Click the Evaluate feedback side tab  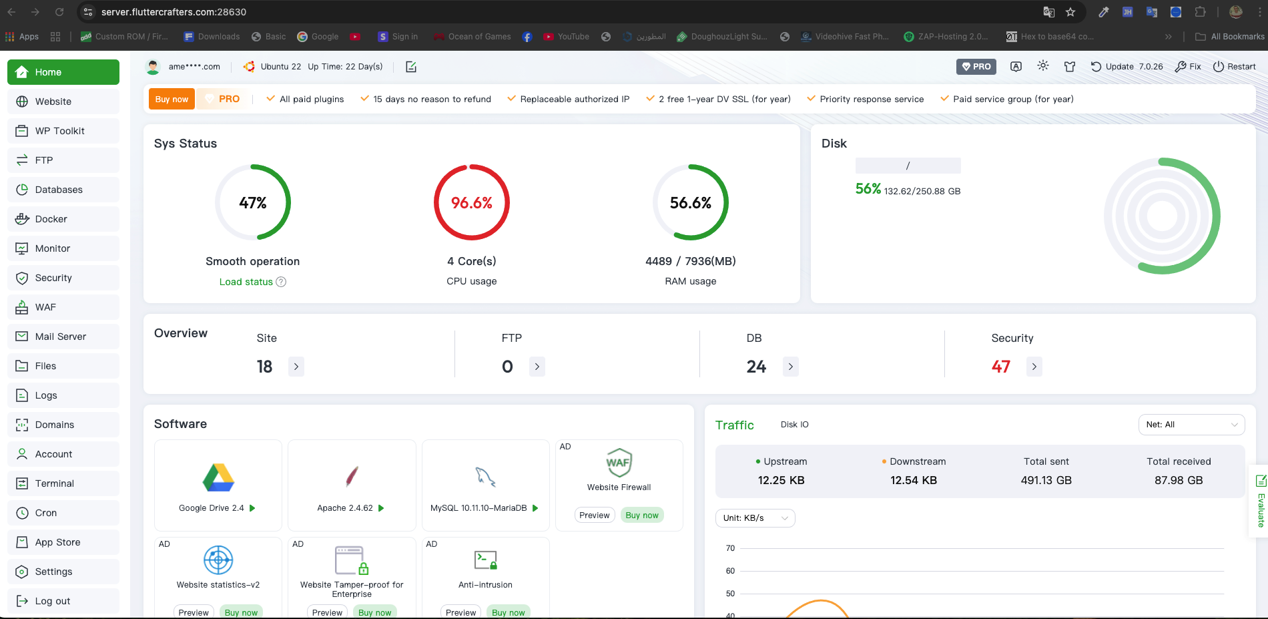(x=1260, y=501)
